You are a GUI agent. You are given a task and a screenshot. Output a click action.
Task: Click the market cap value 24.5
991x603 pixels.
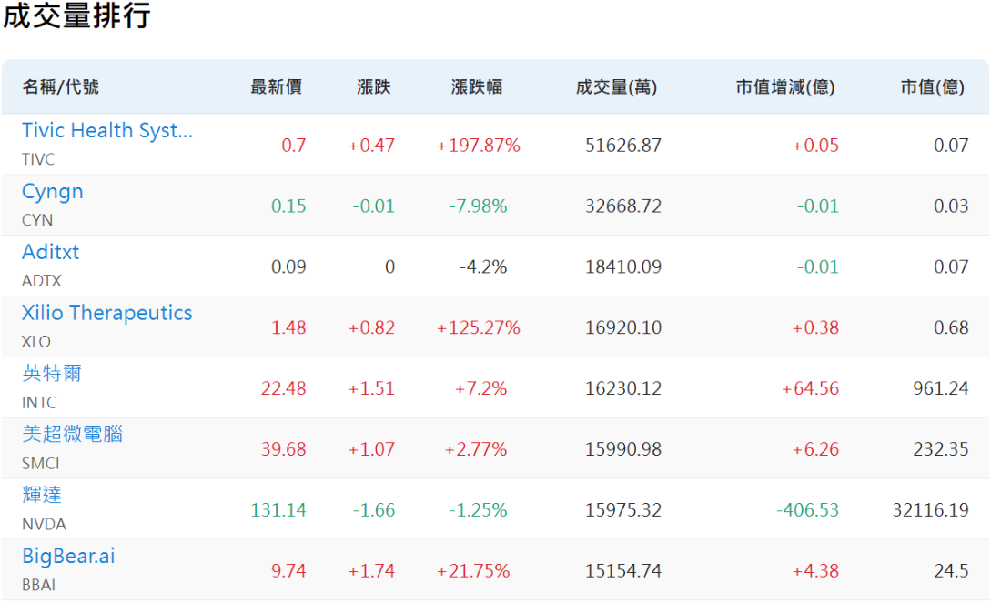point(951,571)
